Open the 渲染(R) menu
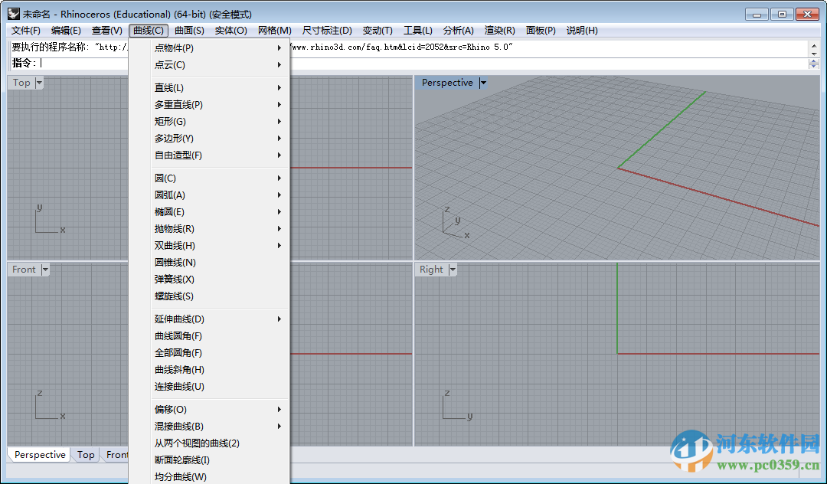Screen dimensions: 827x484 499,31
